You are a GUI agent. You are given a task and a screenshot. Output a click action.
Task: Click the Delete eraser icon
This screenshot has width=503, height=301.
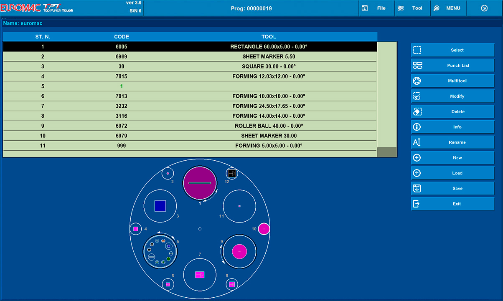coord(417,112)
